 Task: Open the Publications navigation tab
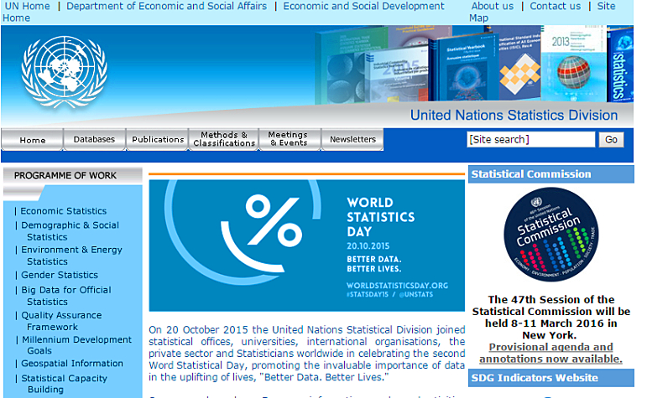point(158,140)
